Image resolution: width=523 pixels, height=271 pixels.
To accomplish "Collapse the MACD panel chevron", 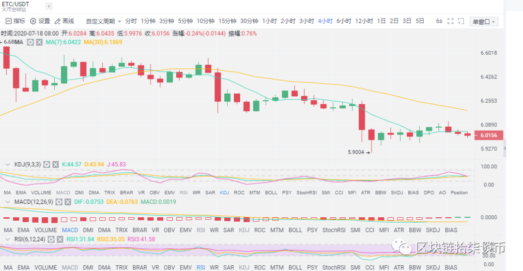I will (7, 201).
